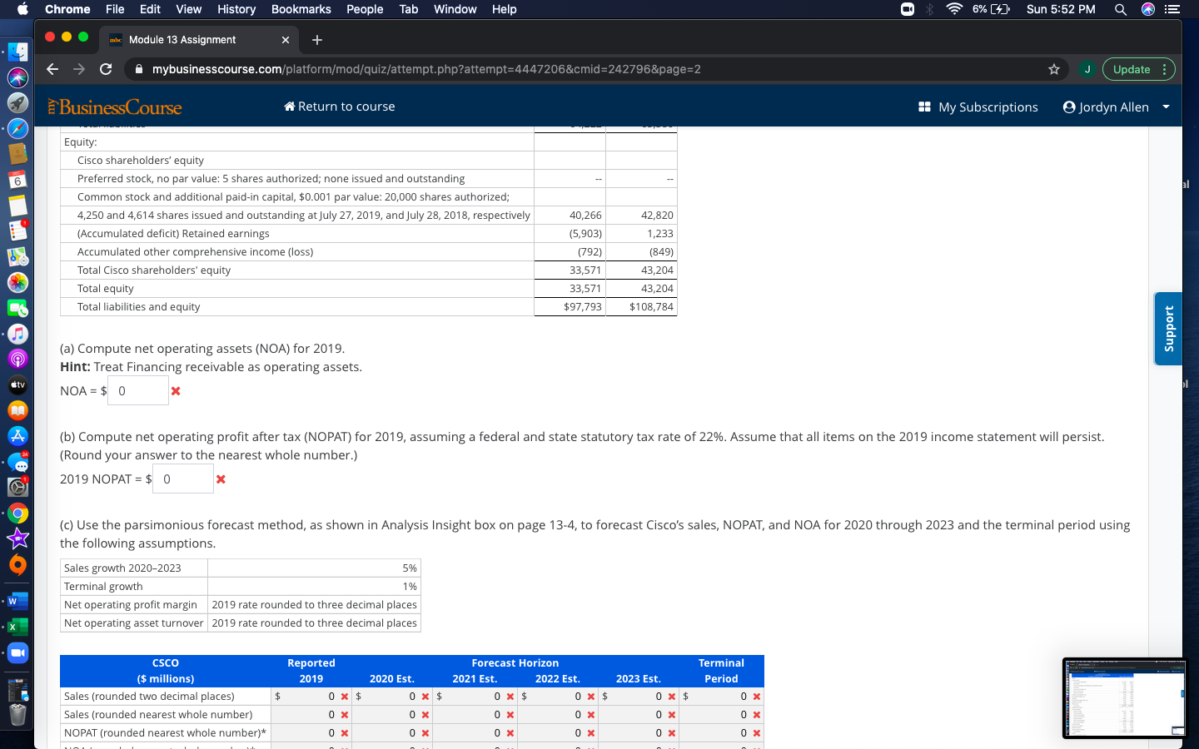Screen dimensions: 1199x749
Task: Open Microsoft Word from the Dock
Action: 17,601
